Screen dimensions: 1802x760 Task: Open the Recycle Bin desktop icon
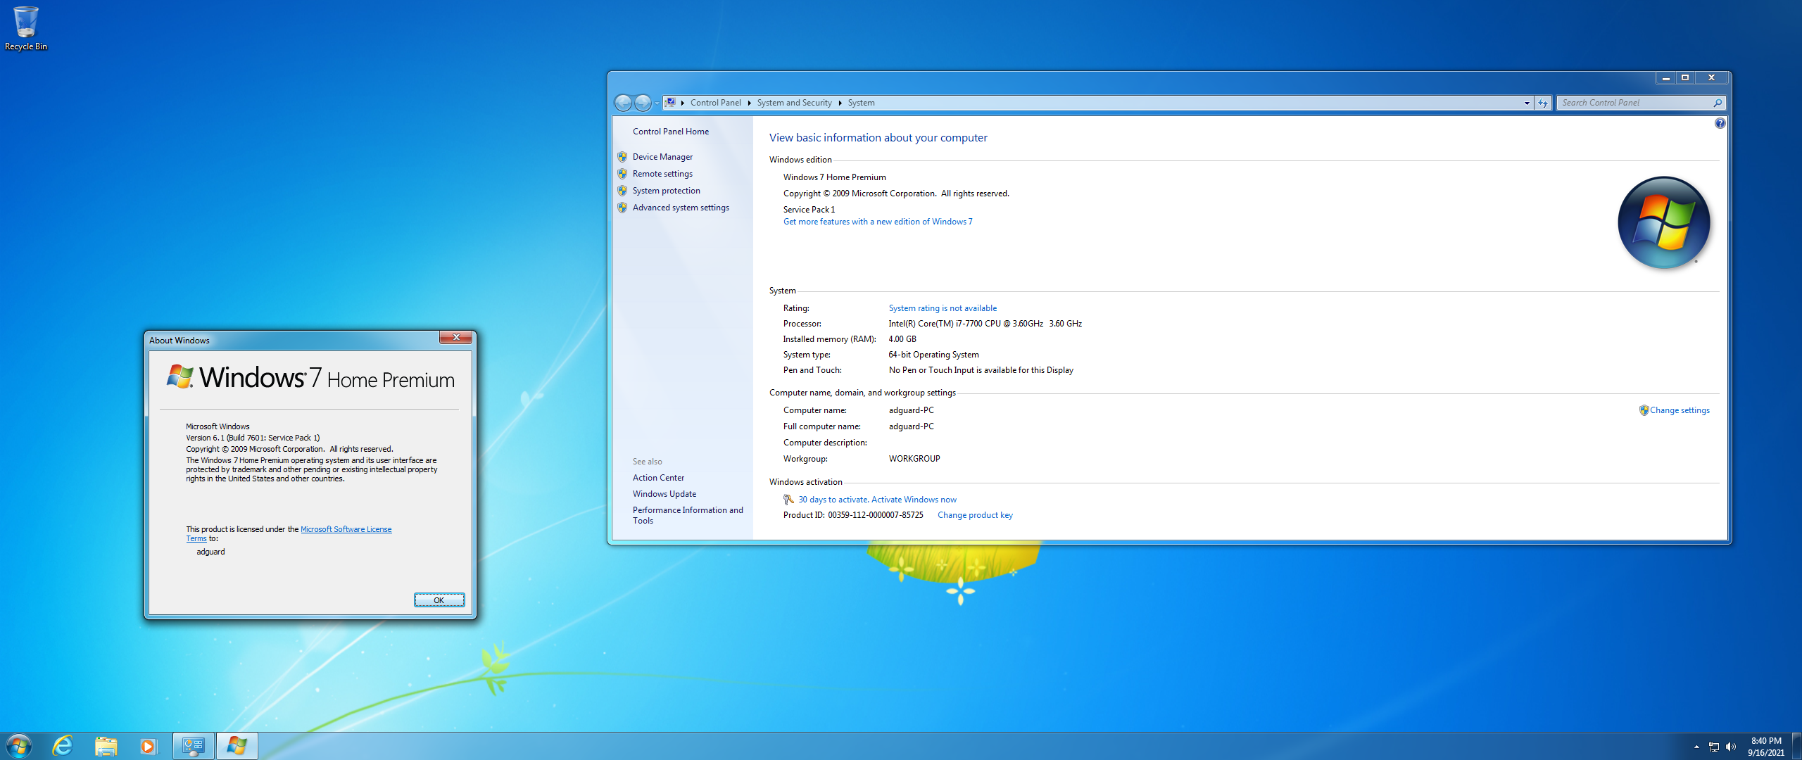26,28
